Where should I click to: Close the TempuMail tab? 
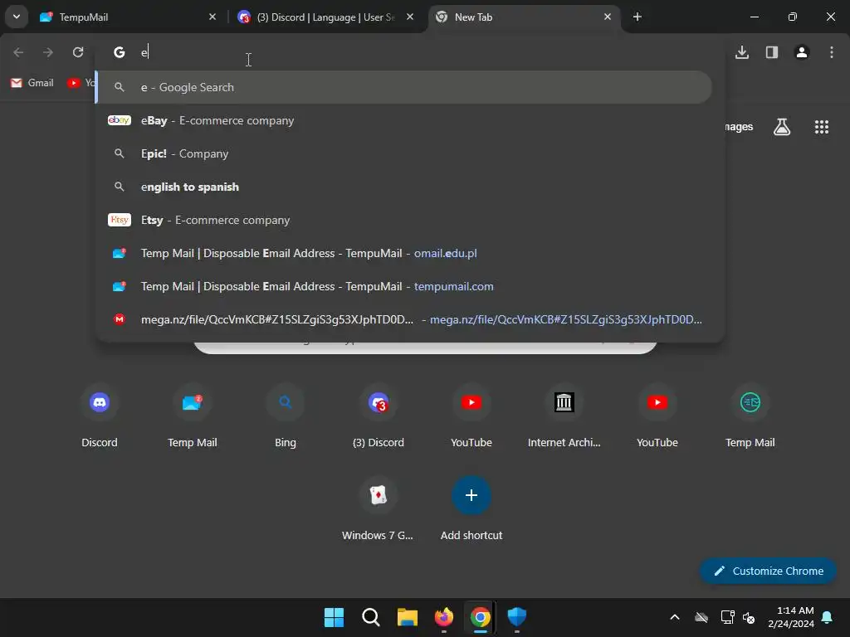coord(212,17)
